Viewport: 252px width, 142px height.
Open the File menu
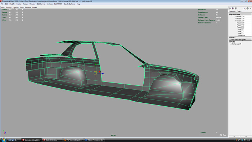click(x=2, y=4)
